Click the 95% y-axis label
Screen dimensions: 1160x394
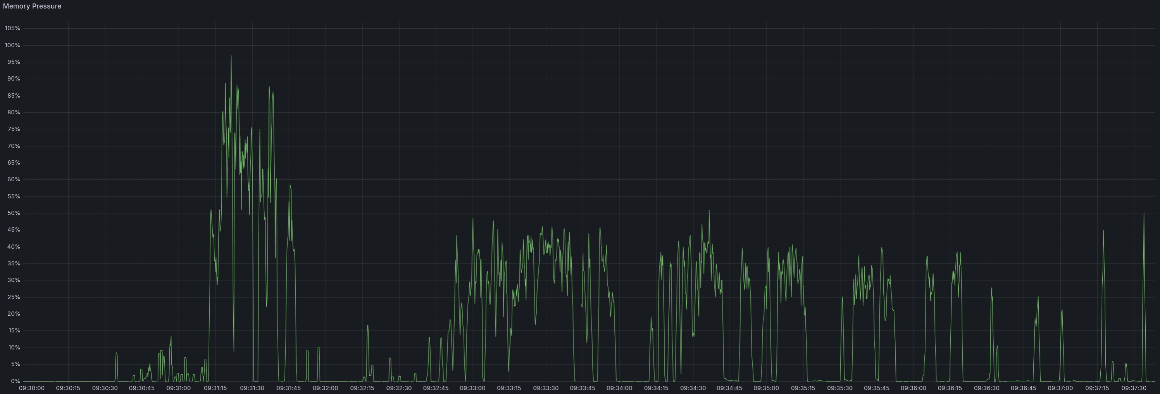pyautogui.click(x=14, y=62)
